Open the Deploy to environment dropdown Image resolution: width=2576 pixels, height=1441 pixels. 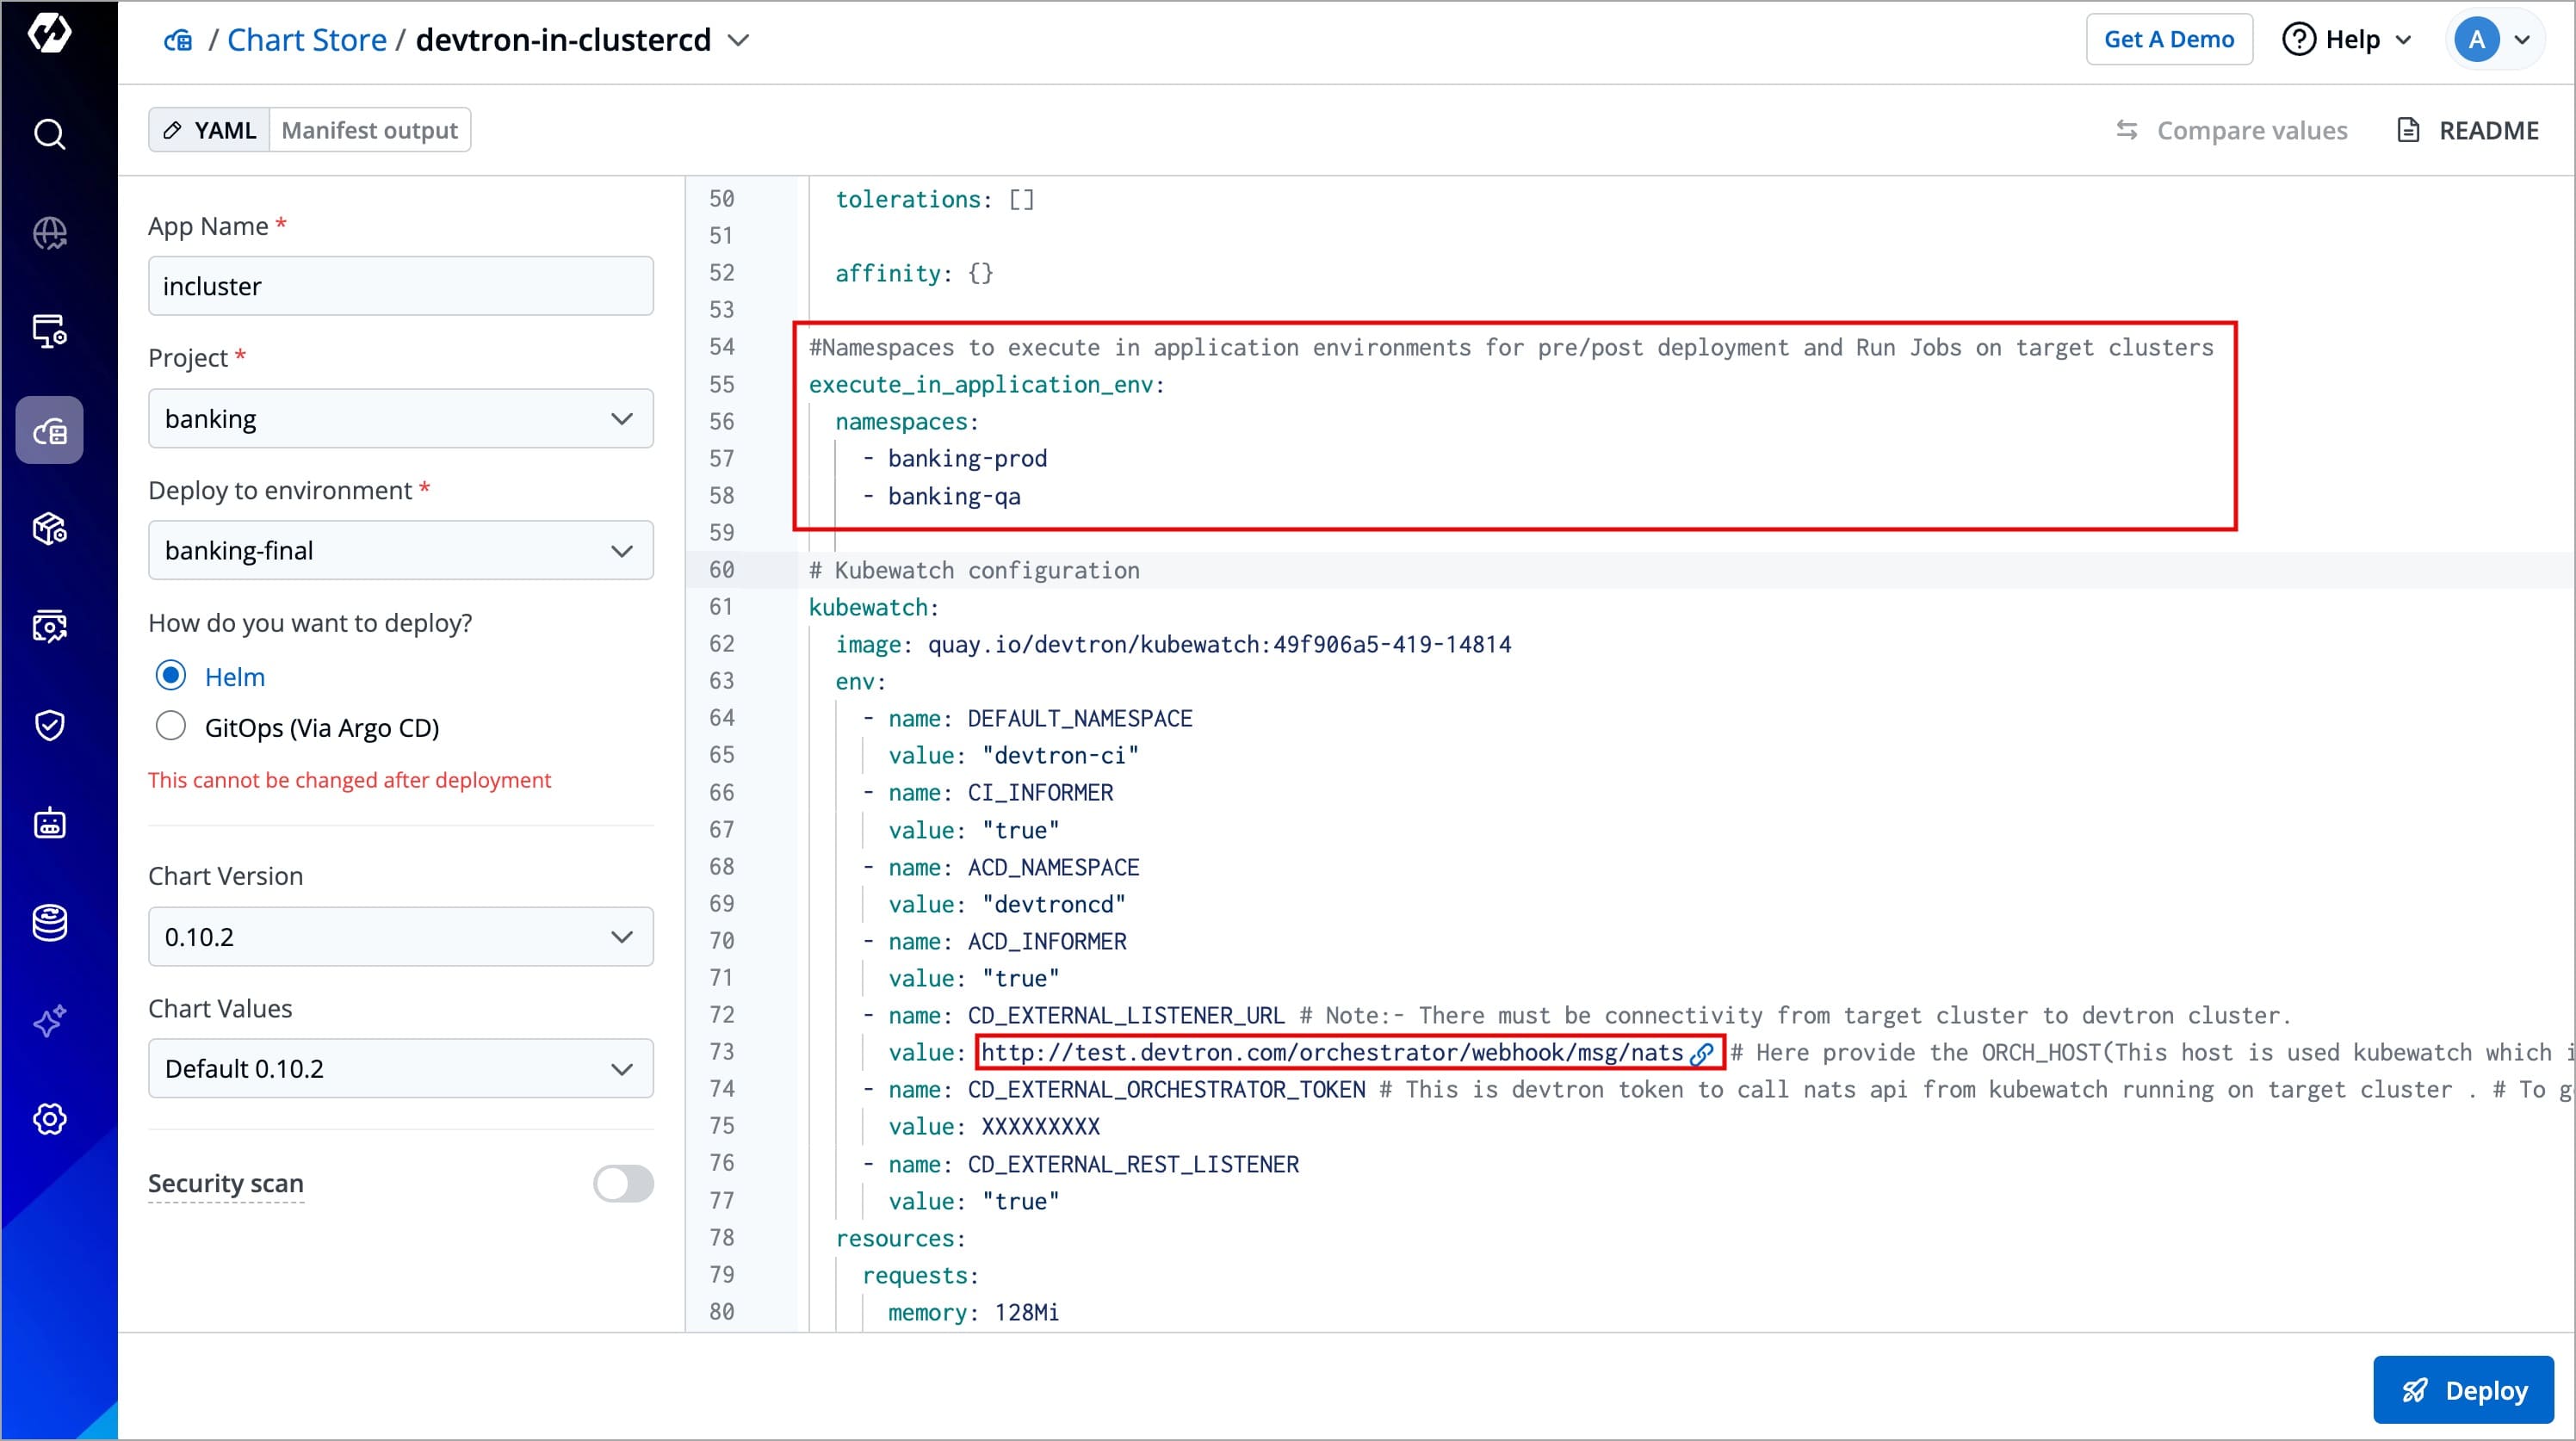tap(400, 550)
